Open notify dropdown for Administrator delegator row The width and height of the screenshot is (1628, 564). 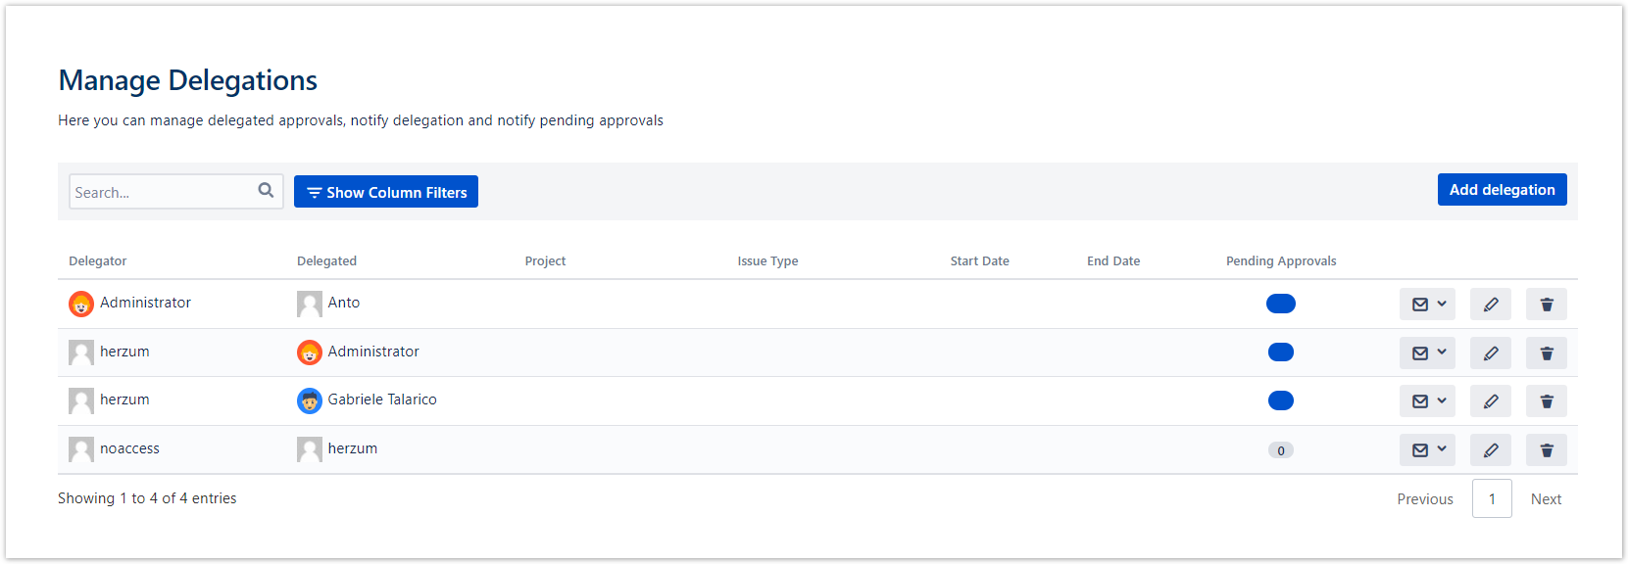(1427, 305)
